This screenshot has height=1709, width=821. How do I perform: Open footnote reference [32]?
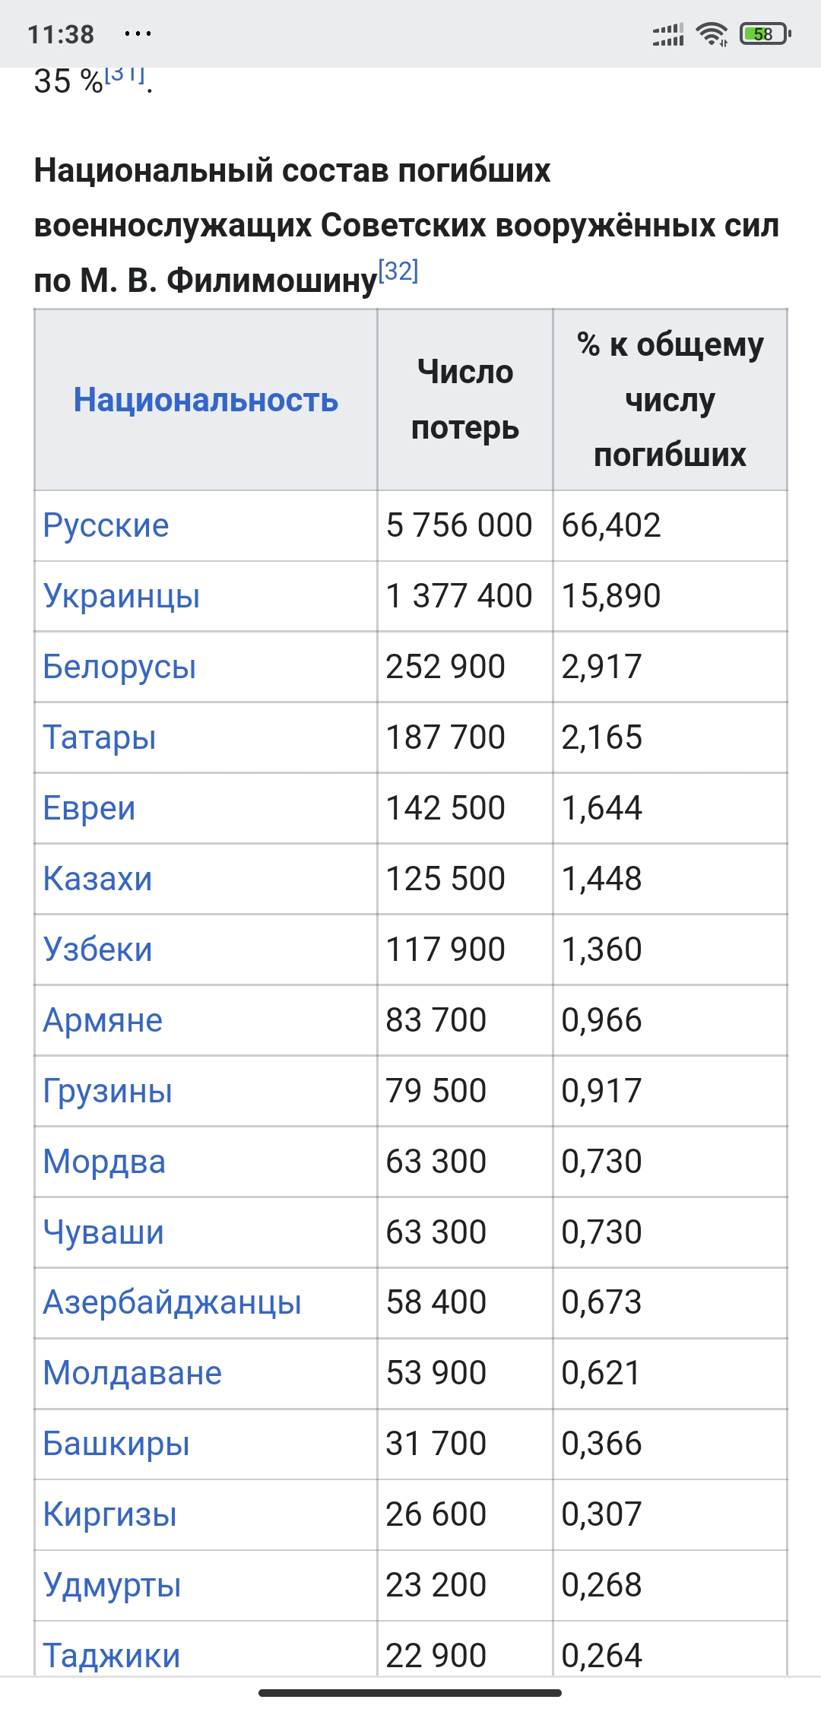pos(398,271)
